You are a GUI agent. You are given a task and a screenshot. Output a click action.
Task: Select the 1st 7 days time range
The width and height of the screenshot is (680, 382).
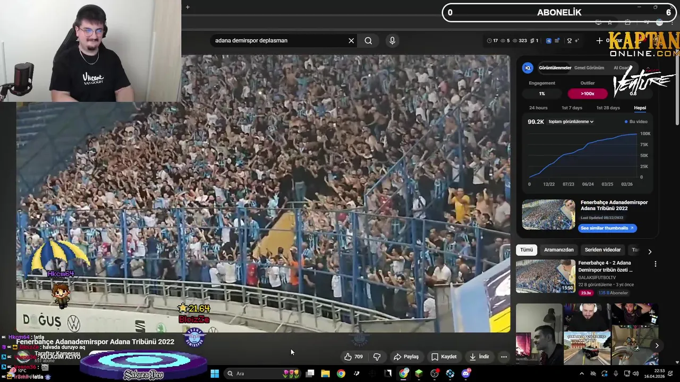click(x=572, y=108)
